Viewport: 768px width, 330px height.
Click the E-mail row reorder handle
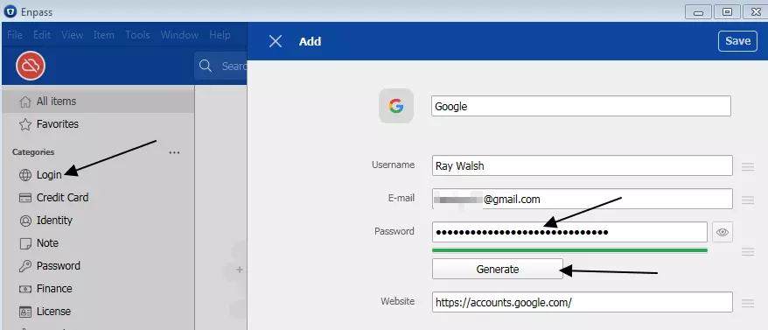tap(747, 200)
